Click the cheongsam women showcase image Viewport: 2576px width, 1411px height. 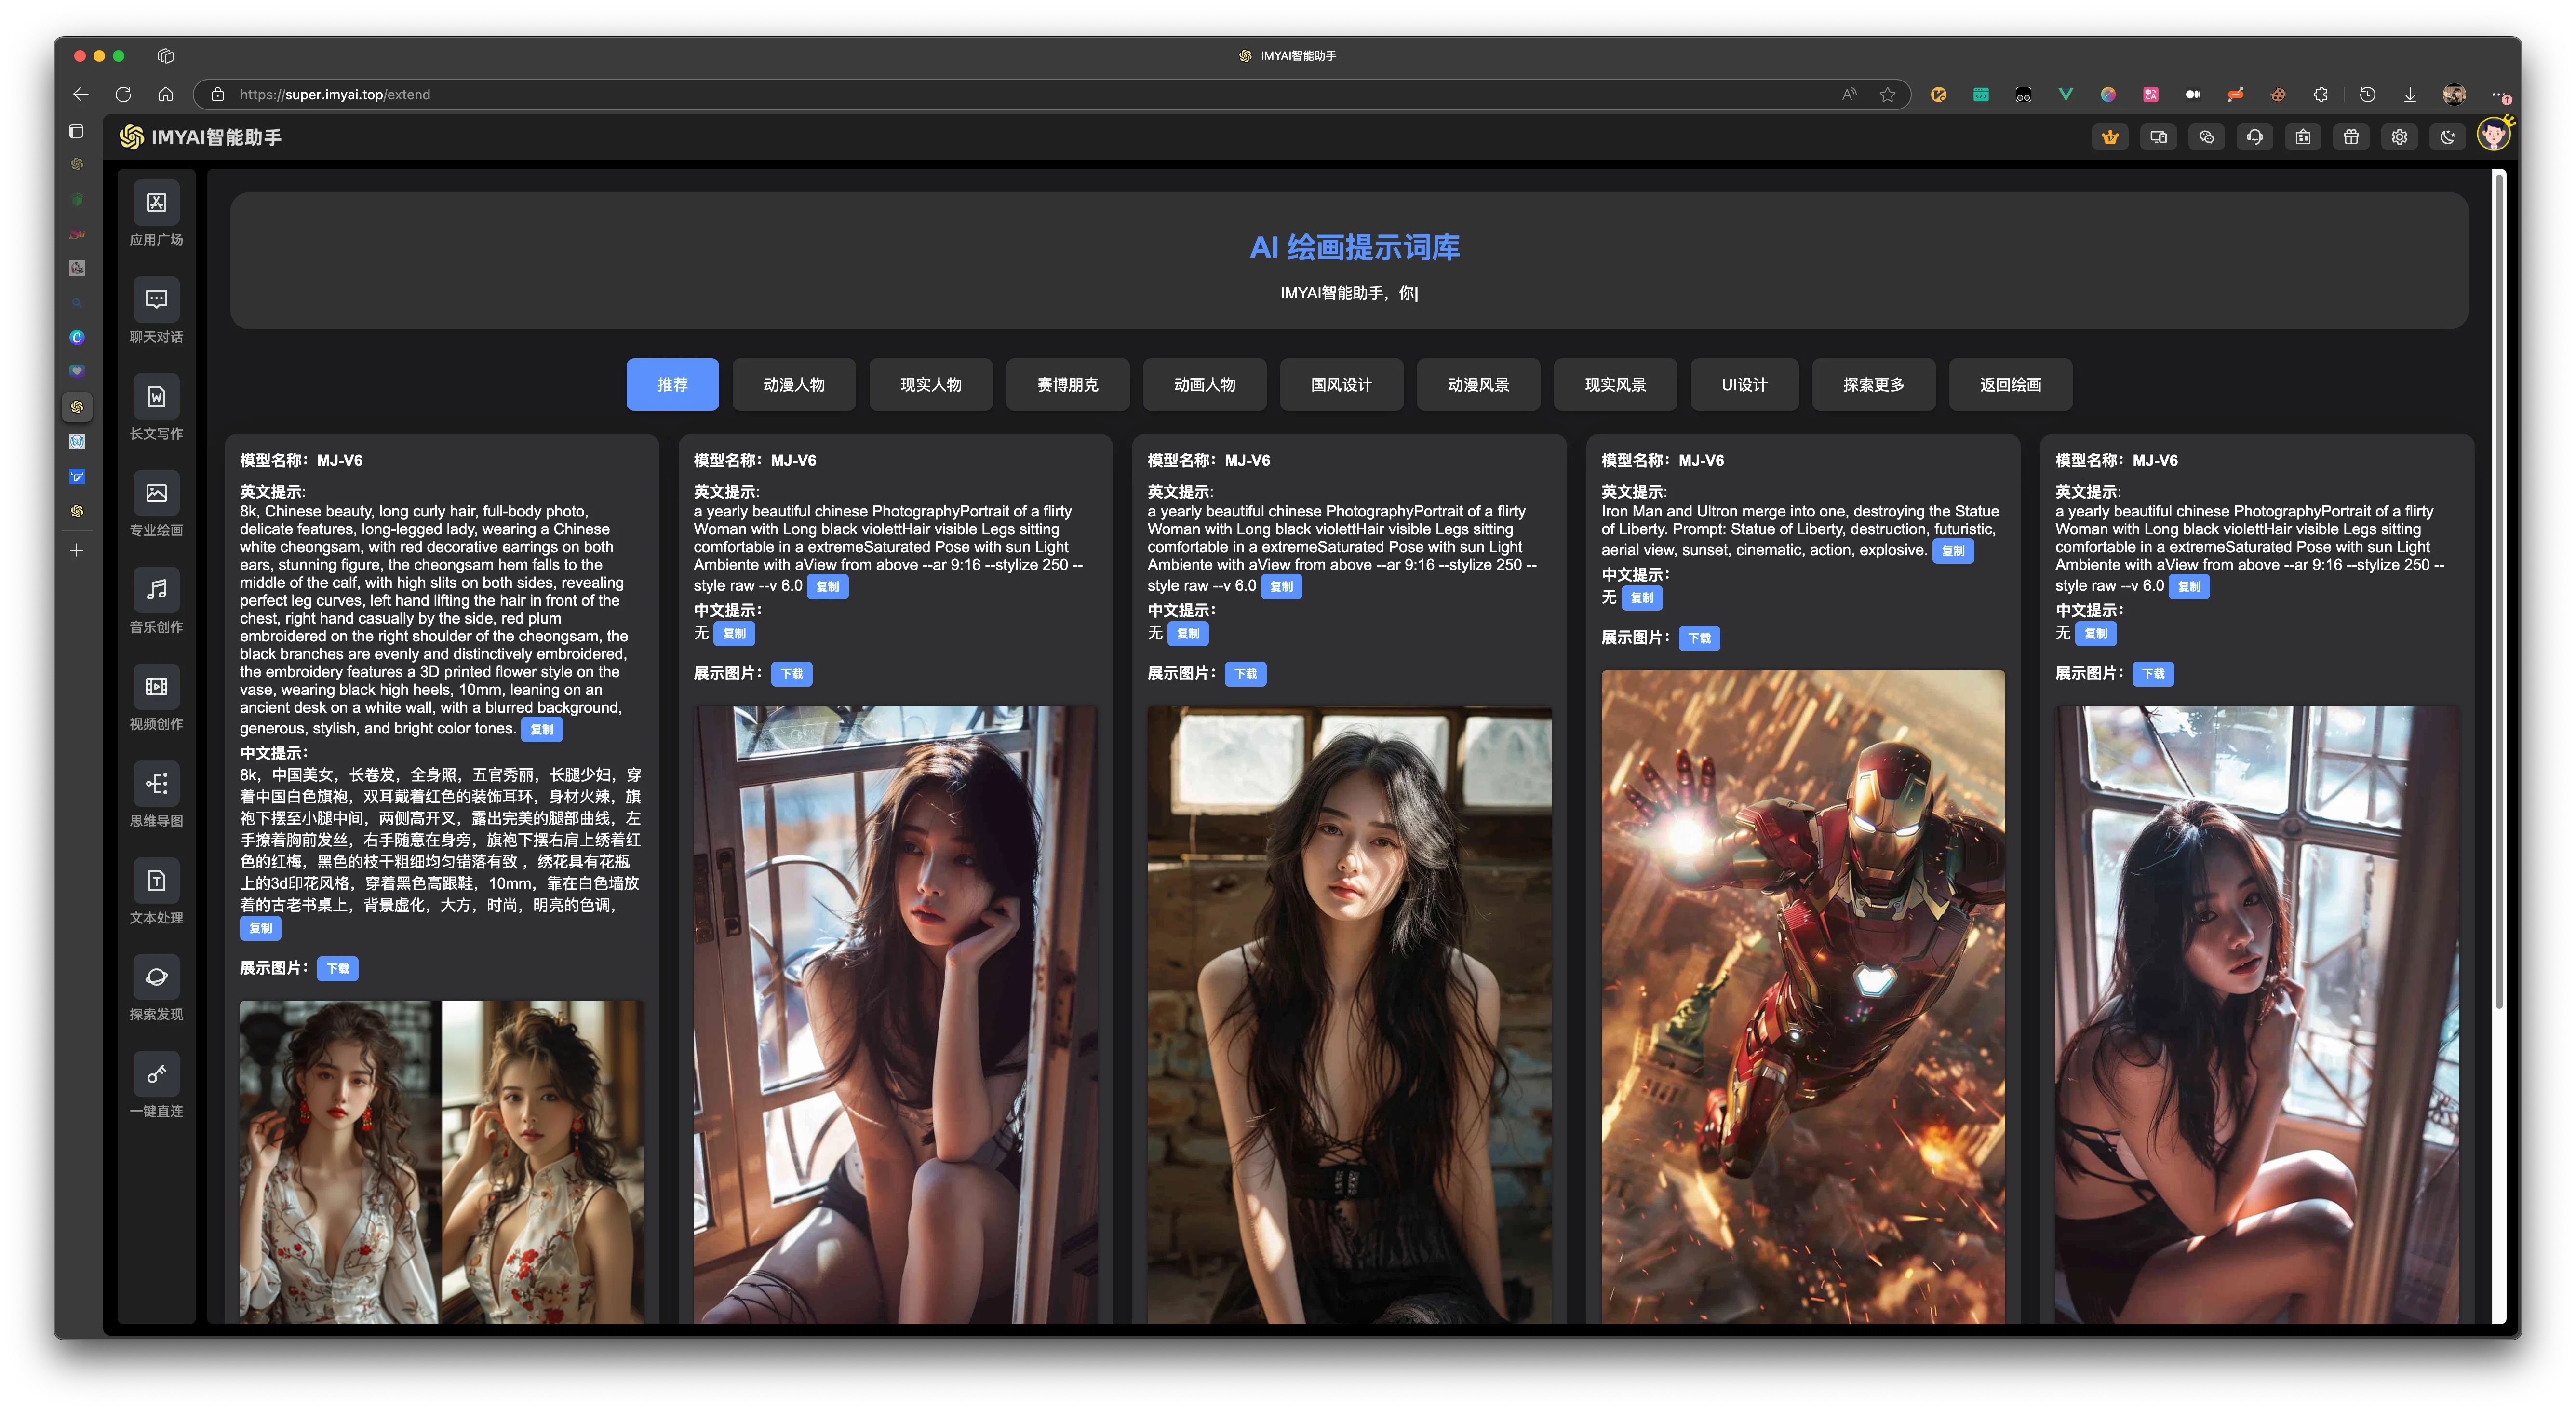(442, 1162)
